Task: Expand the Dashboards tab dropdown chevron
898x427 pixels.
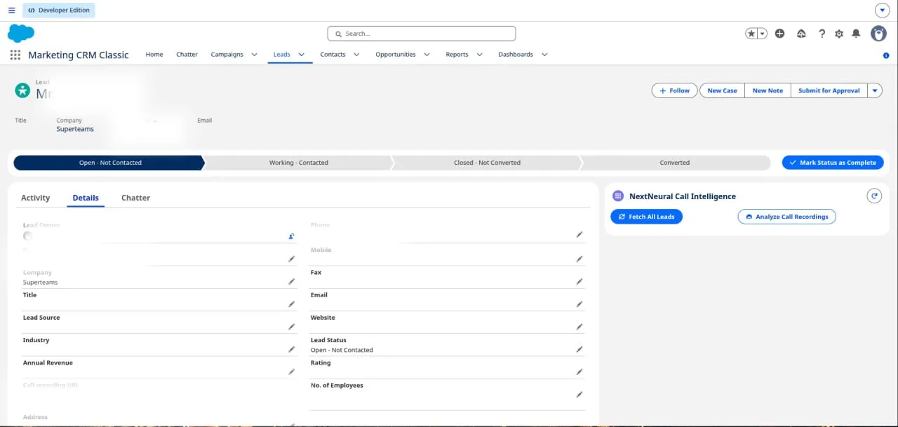Action: [x=544, y=55]
